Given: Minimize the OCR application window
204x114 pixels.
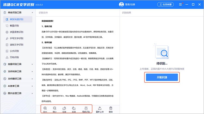Looking at the screenshot, I should [187, 5].
